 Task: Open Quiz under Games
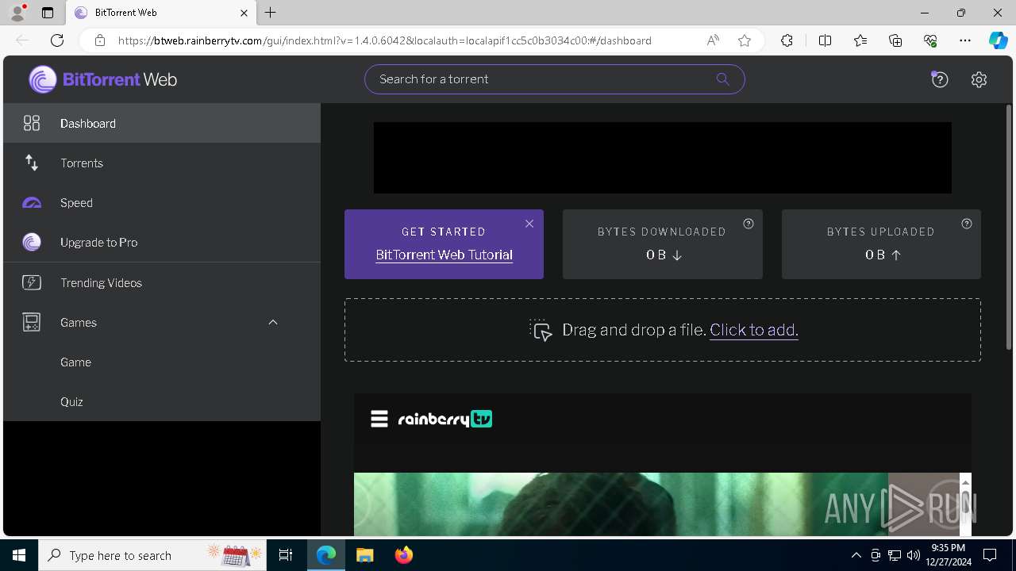pyautogui.click(x=162, y=401)
